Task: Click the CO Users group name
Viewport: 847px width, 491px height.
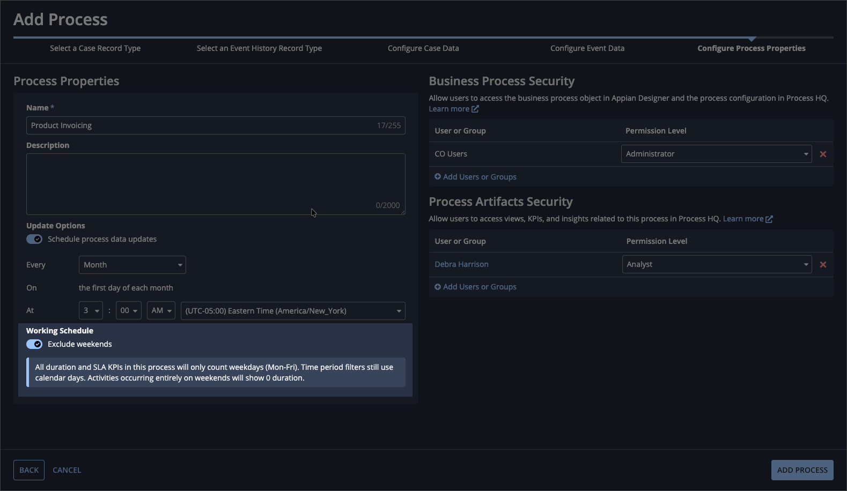Action: coord(451,154)
